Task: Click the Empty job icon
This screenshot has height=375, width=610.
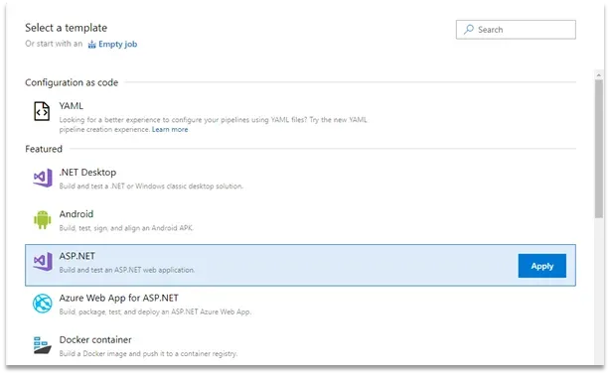Action: click(x=91, y=45)
